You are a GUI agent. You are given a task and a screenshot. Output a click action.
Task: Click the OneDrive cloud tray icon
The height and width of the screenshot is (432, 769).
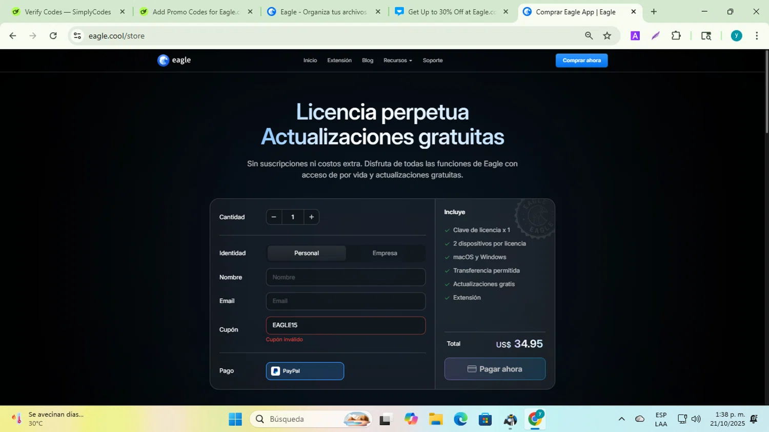[x=640, y=419]
